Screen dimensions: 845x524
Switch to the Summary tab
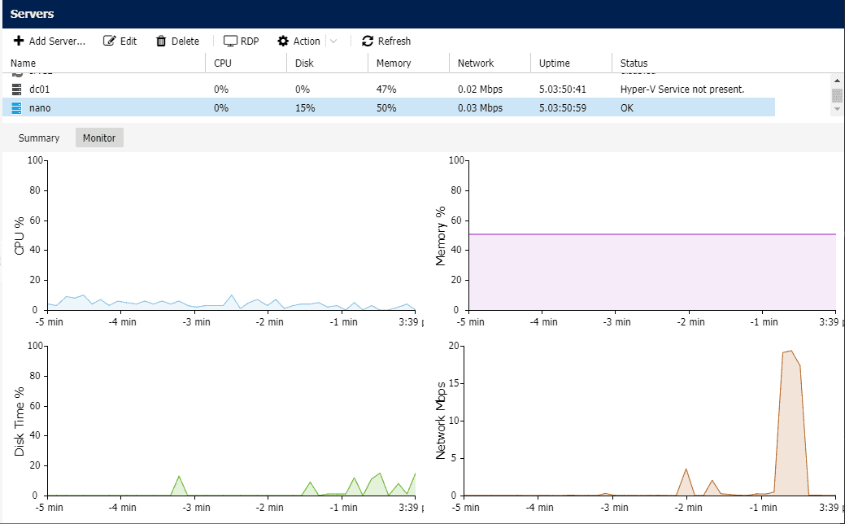(x=39, y=138)
